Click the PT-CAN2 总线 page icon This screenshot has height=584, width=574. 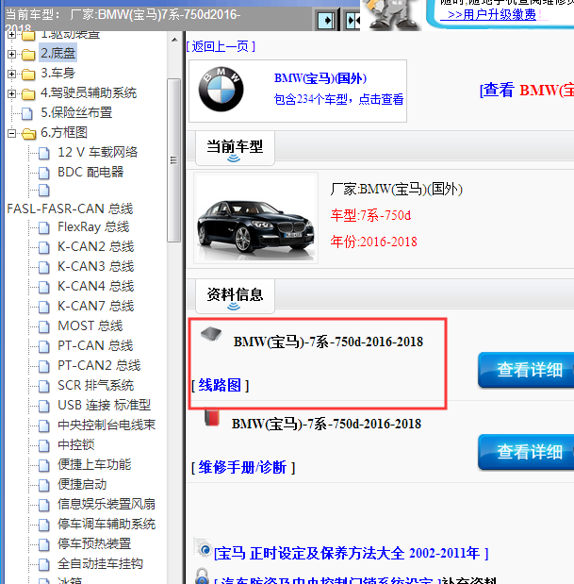(x=44, y=366)
